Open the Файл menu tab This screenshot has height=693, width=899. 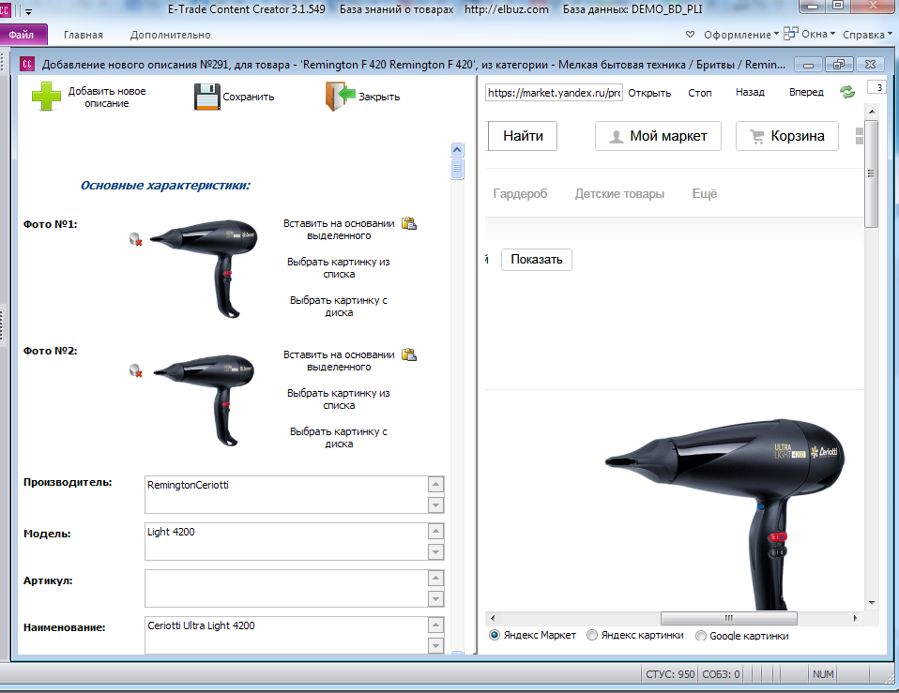click(x=22, y=35)
